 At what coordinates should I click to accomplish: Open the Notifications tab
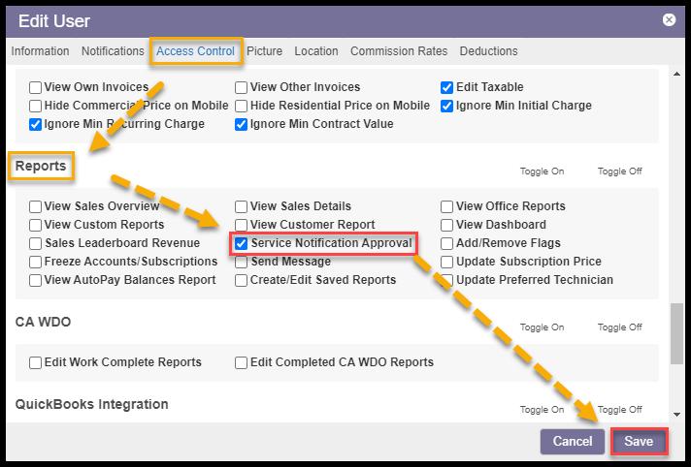point(113,51)
